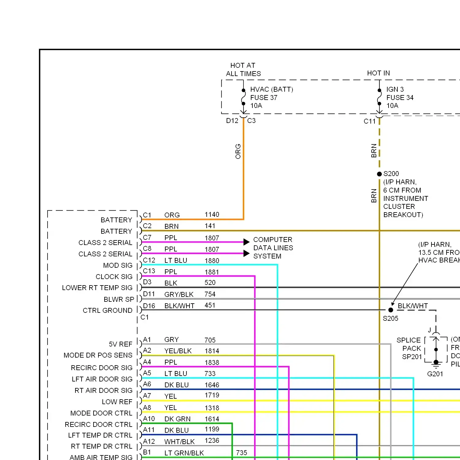The width and height of the screenshot is (460, 460).
Task: Click 'LFT TEMP DR CTRL' label
Action: pyautogui.click(x=100, y=435)
